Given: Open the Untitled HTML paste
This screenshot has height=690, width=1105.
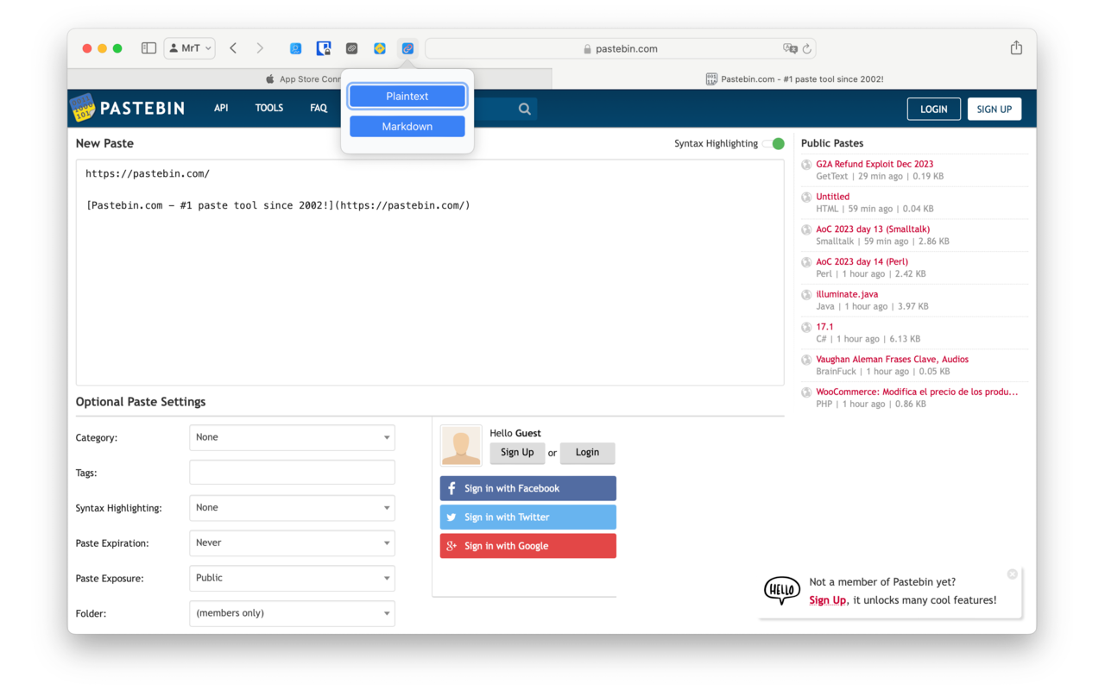Looking at the screenshot, I should coord(832,197).
